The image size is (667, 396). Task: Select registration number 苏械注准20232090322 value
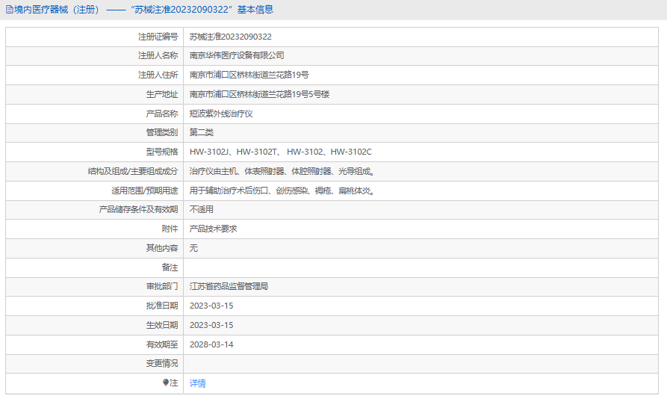tap(230, 37)
